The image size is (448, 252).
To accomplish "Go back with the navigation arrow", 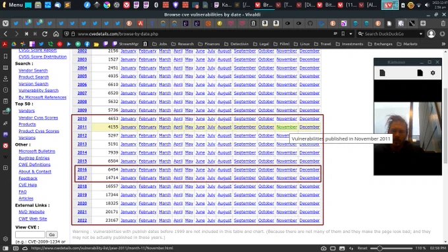I will click(6, 34).
